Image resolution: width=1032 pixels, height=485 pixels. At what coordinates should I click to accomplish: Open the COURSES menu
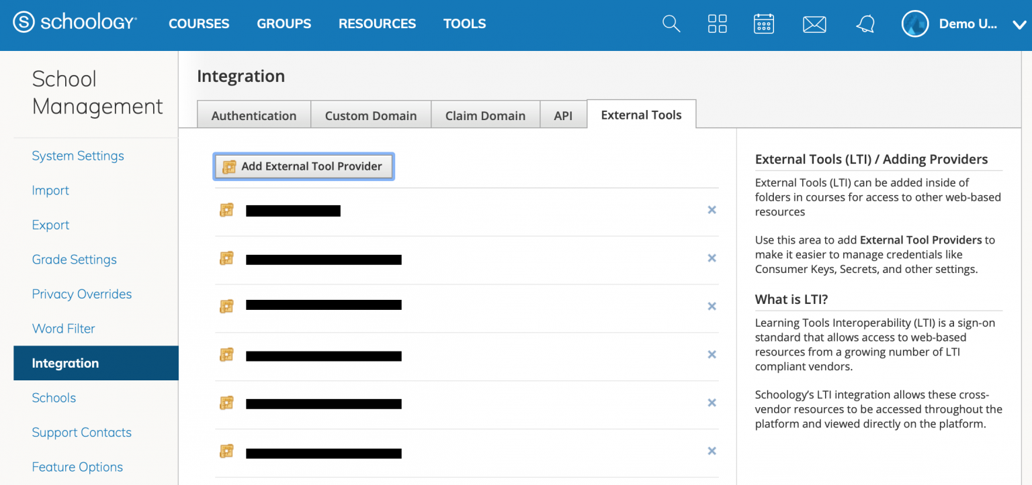coord(199,23)
